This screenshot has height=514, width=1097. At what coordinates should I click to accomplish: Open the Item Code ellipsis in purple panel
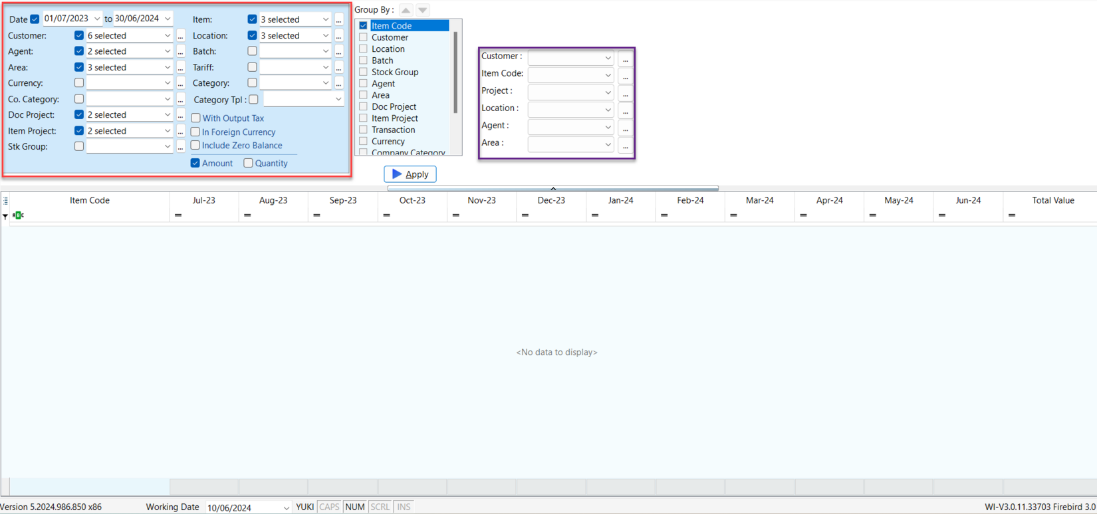tap(625, 76)
